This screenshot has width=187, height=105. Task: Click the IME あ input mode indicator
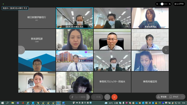click(79, 103)
